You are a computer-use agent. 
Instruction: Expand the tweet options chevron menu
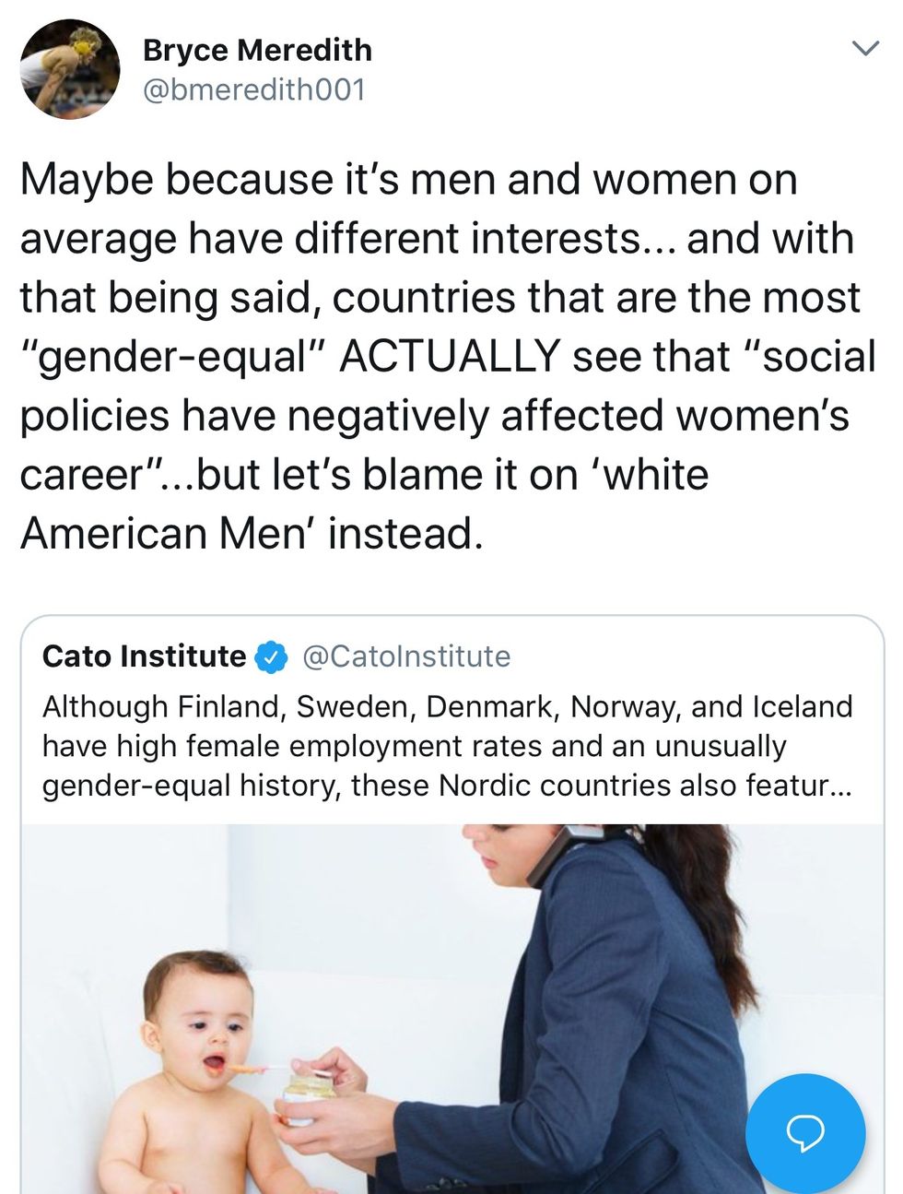[x=864, y=49]
